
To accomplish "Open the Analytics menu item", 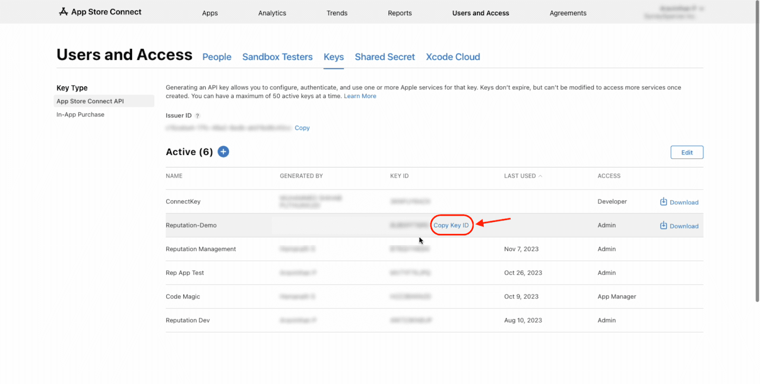I will [x=272, y=13].
